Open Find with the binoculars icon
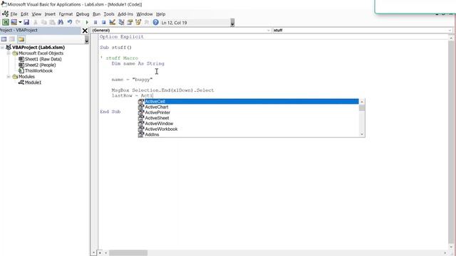The height and width of the screenshot is (256, 456). (61, 22)
